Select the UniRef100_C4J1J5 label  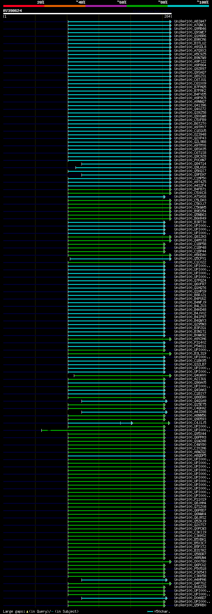coord(190,423)
